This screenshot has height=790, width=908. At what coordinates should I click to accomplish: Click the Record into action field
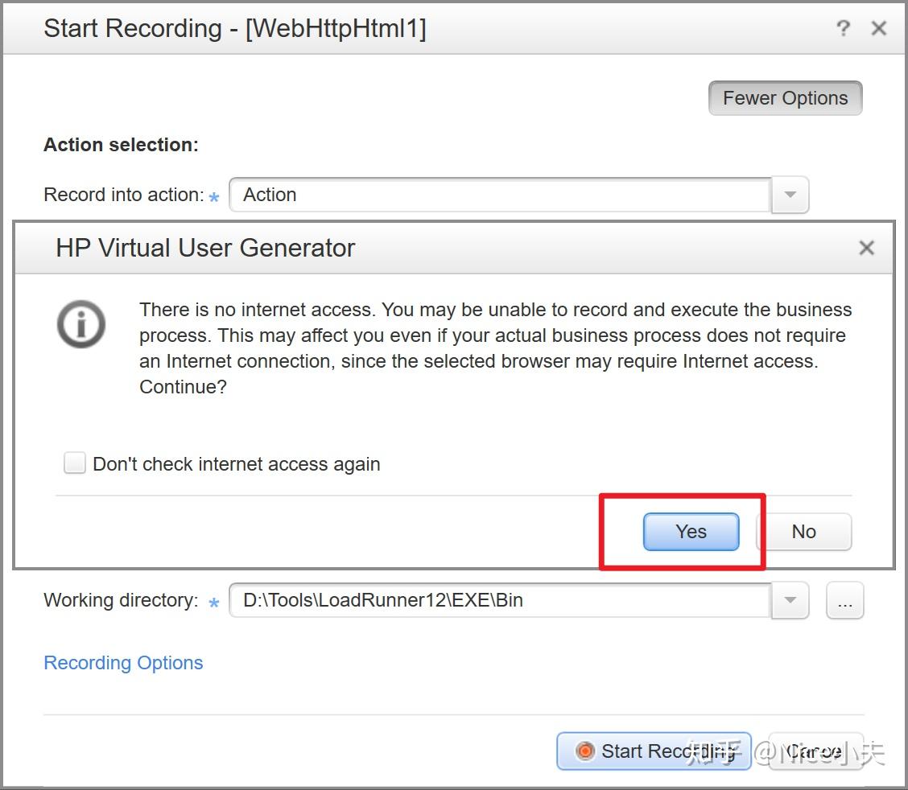click(499, 195)
